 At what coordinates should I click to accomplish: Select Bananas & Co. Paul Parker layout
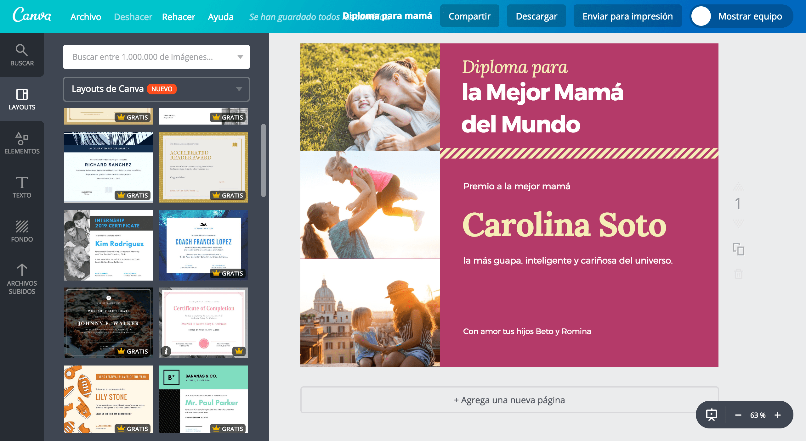coord(204,399)
